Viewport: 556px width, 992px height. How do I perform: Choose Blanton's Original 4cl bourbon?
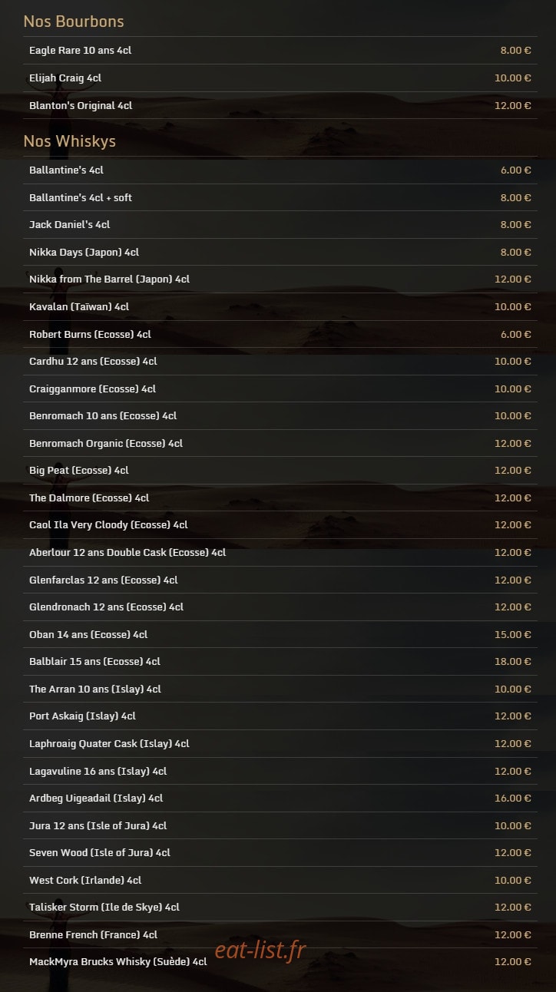280,106
